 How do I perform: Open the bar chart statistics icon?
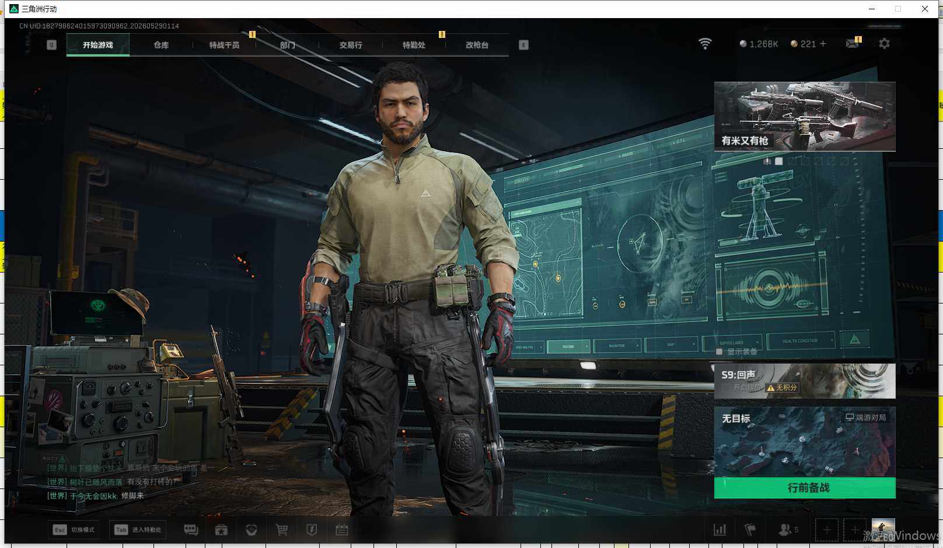point(720,530)
